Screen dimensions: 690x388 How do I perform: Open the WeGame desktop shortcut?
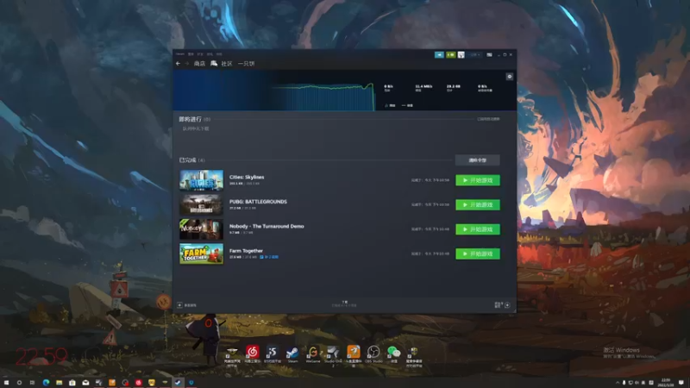click(313, 354)
